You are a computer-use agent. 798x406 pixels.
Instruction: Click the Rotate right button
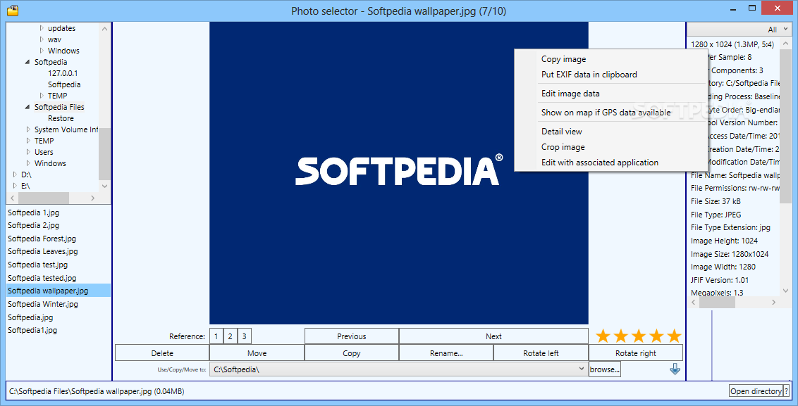pos(636,353)
